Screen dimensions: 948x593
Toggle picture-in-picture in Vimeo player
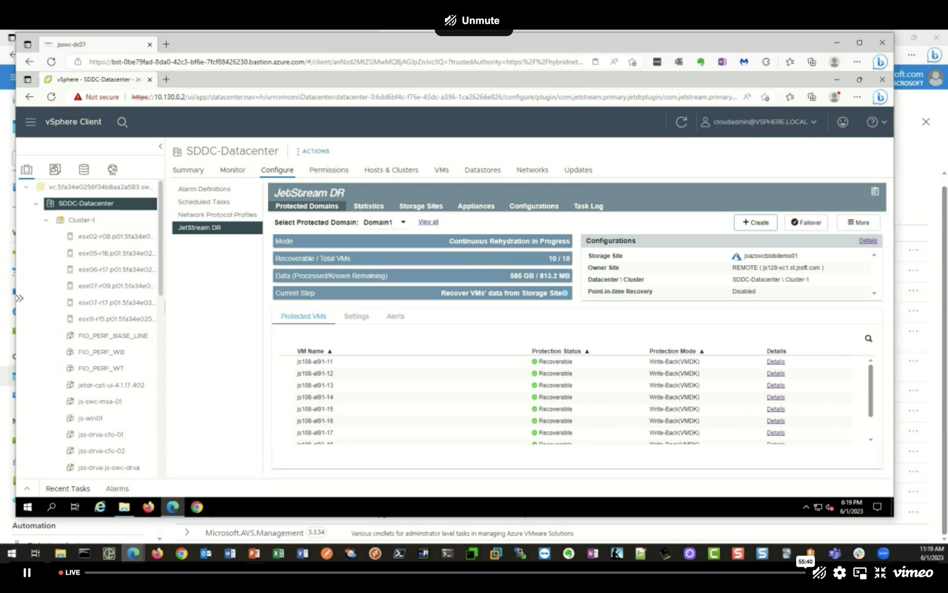(x=860, y=573)
